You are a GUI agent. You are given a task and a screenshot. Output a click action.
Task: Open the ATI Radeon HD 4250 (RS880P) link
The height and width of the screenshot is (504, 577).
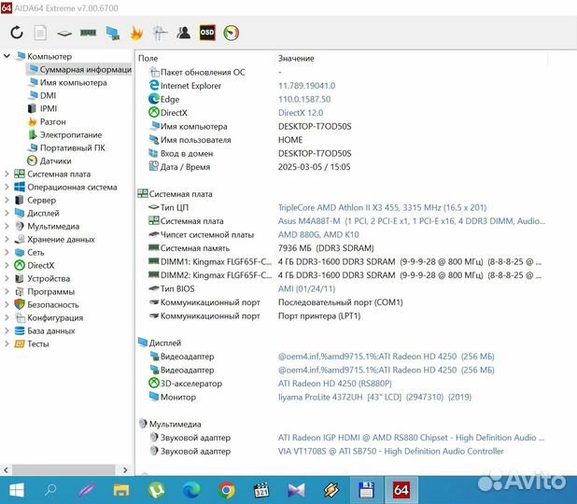click(x=334, y=384)
